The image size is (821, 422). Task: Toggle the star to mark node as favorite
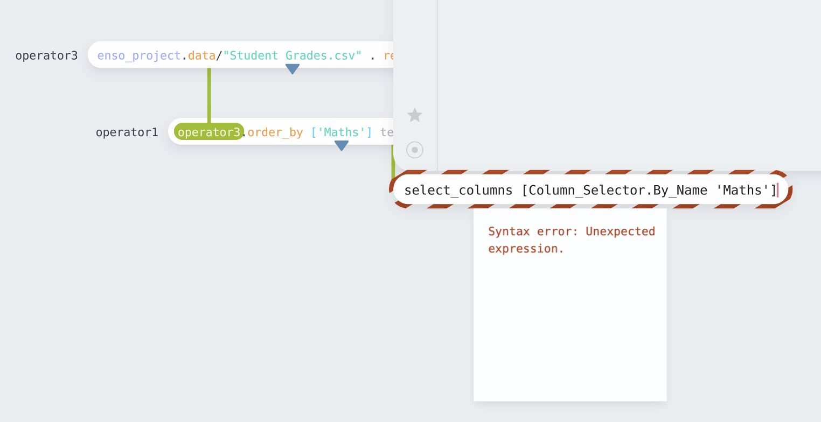pyautogui.click(x=414, y=115)
